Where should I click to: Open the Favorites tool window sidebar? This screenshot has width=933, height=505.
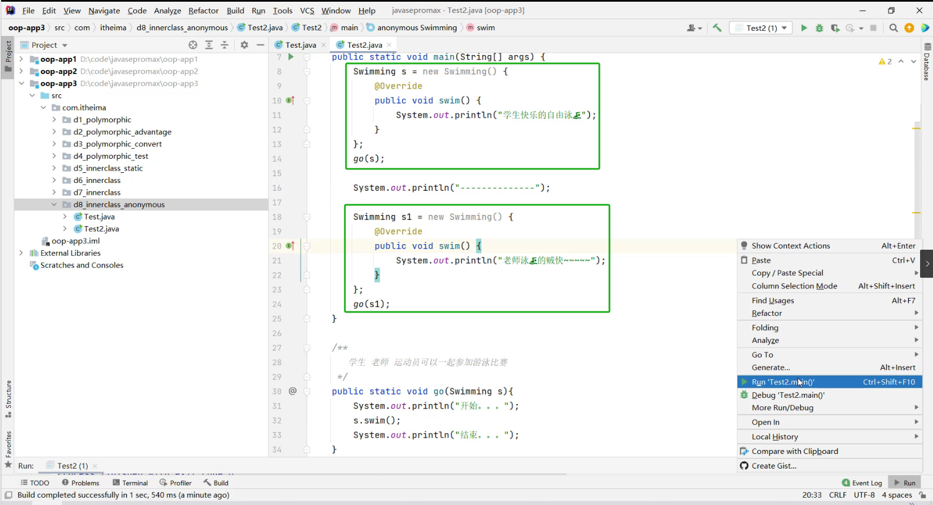pos(8,449)
